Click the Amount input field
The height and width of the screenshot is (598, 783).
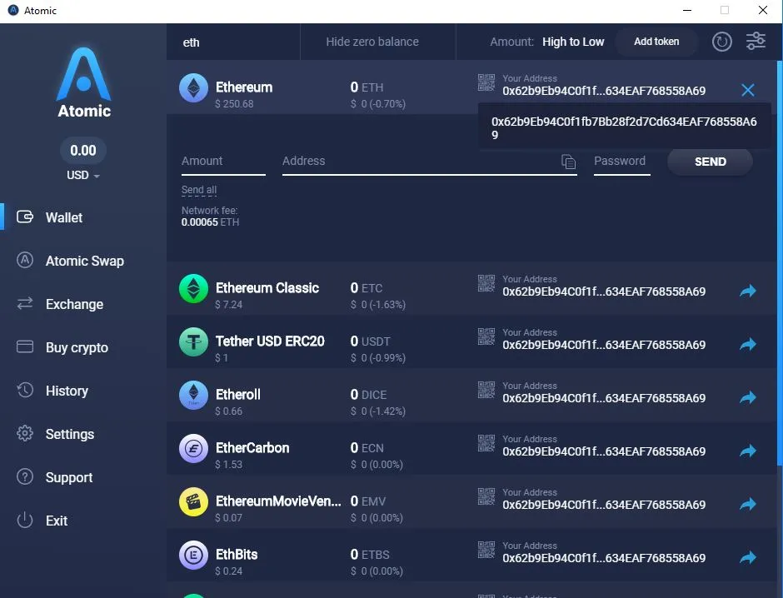point(223,162)
